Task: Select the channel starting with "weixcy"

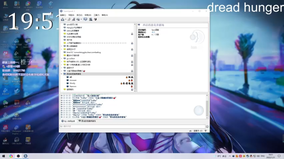Action: point(73,31)
